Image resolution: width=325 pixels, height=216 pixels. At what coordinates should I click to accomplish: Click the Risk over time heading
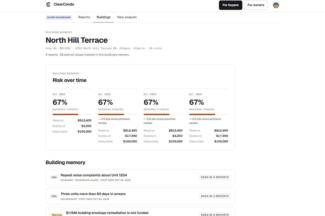click(x=69, y=80)
